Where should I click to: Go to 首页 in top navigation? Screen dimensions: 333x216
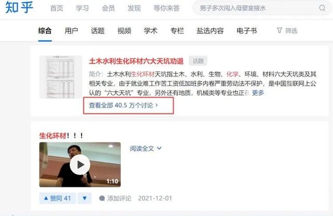pos(57,8)
